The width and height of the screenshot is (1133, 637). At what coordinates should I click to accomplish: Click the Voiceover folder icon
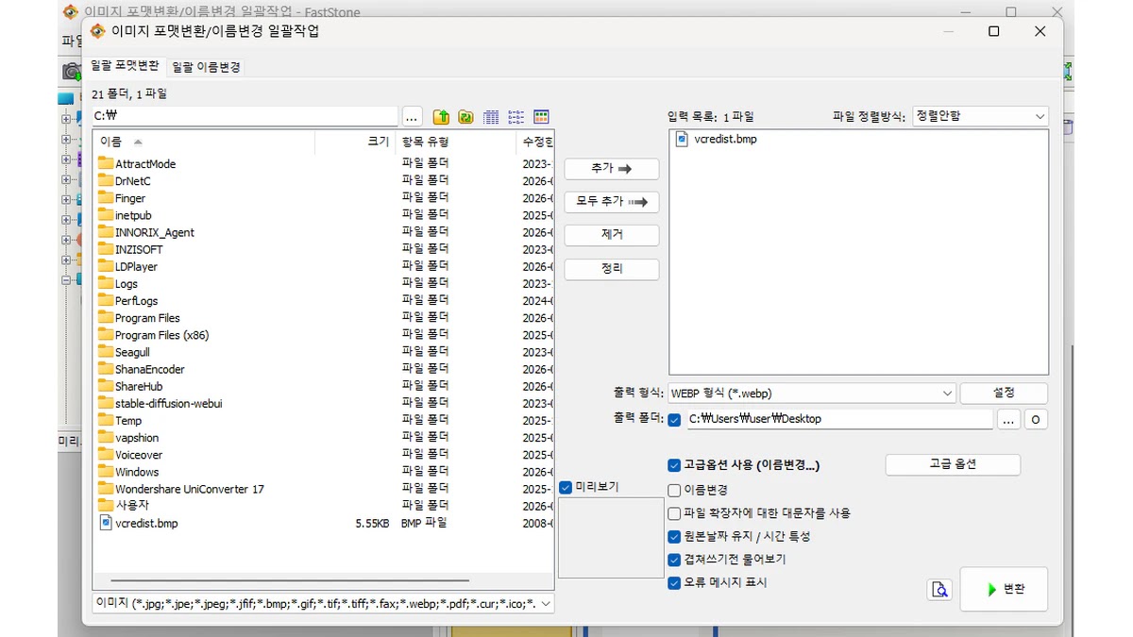coord(106,455)
